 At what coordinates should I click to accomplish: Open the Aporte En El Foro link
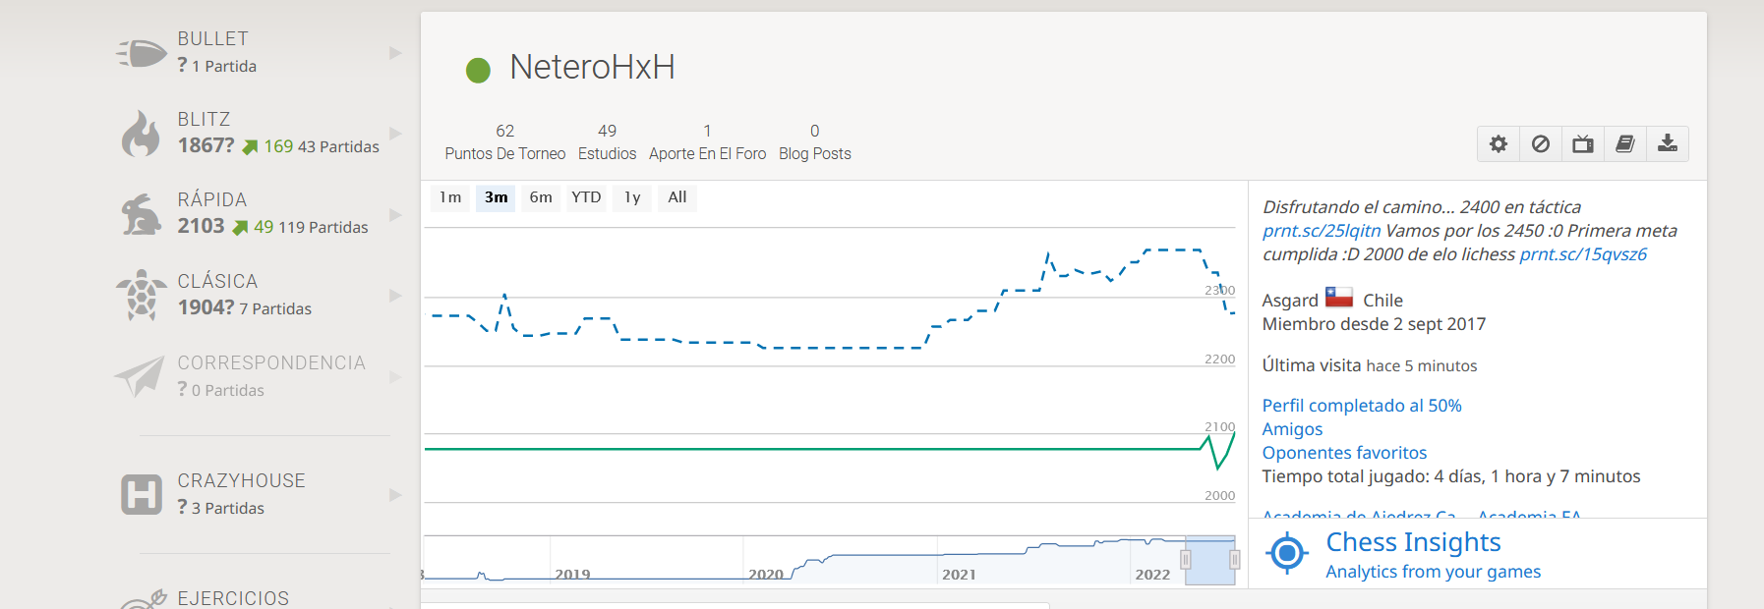pos(707,142)
